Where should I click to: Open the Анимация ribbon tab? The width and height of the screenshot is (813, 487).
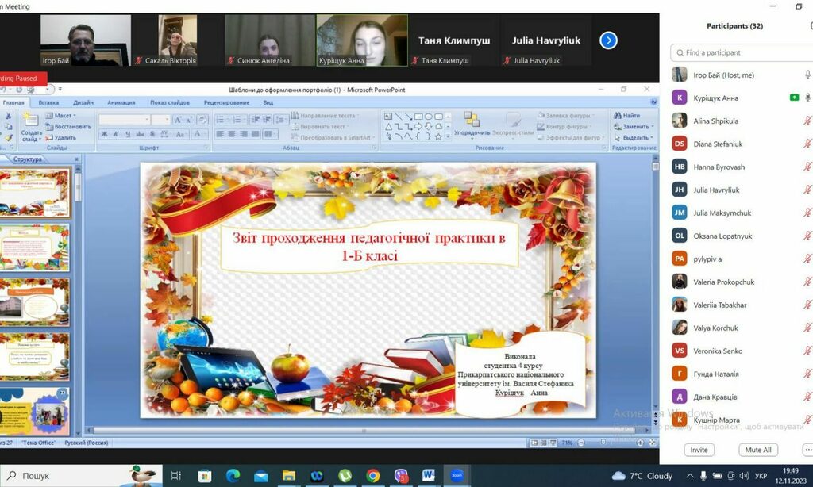click(121, 102)
